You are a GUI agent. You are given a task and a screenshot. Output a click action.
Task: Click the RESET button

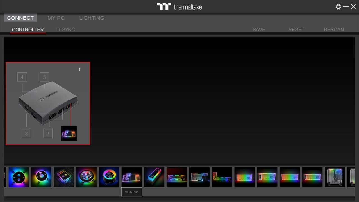296,30
